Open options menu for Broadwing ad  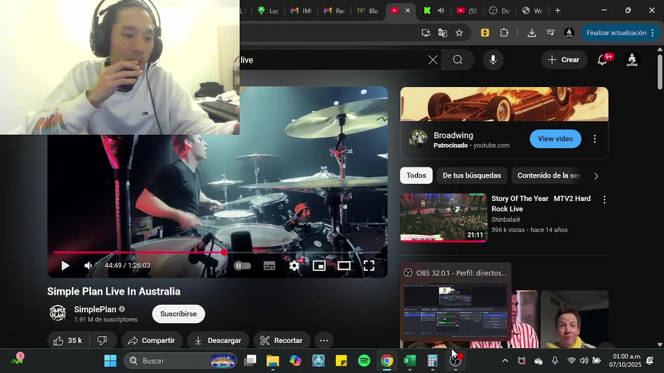(594, 139)
